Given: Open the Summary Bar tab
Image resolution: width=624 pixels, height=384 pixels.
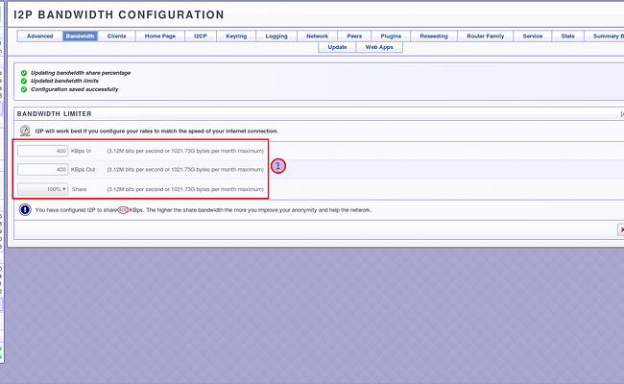Looking at the screenshot, I should 605,36.
